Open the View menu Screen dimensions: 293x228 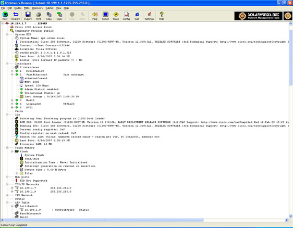[x=59, y=8]
